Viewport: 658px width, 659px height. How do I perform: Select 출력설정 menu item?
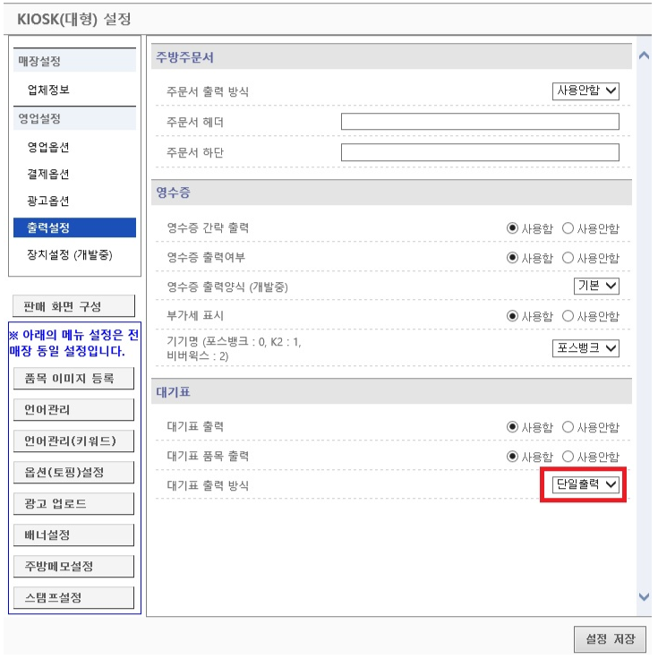74,227
